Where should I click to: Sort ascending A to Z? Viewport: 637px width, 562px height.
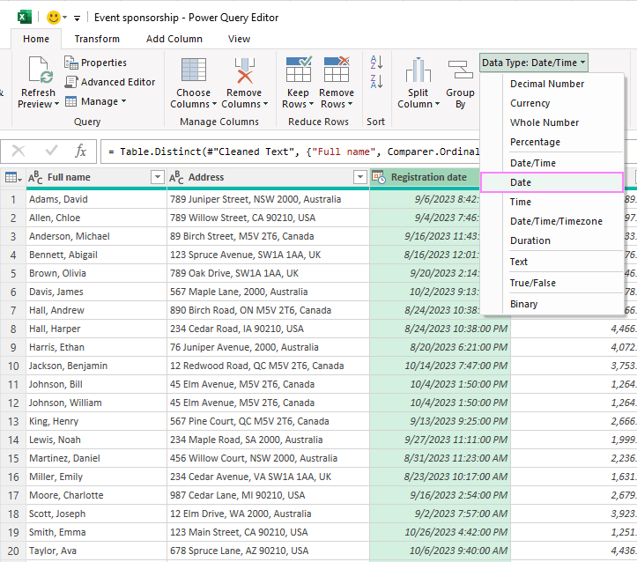point(376,63)
